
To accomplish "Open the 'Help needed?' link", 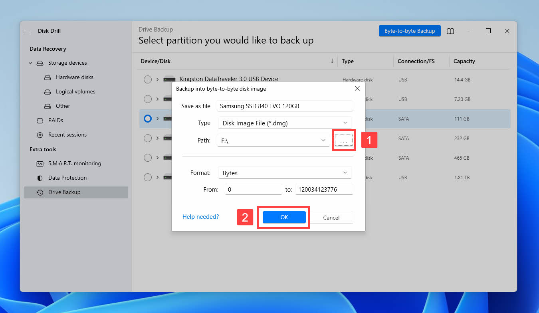I will click(201, 217).
